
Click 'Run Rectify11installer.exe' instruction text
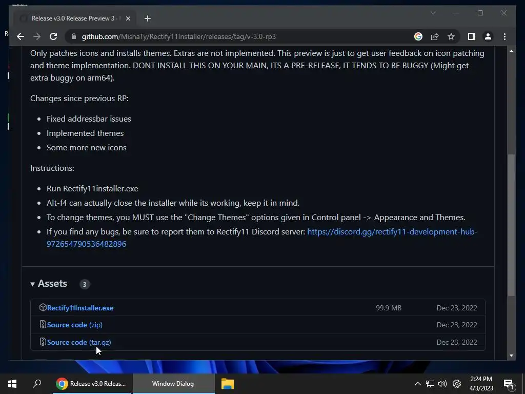click(x=92, y=189)
